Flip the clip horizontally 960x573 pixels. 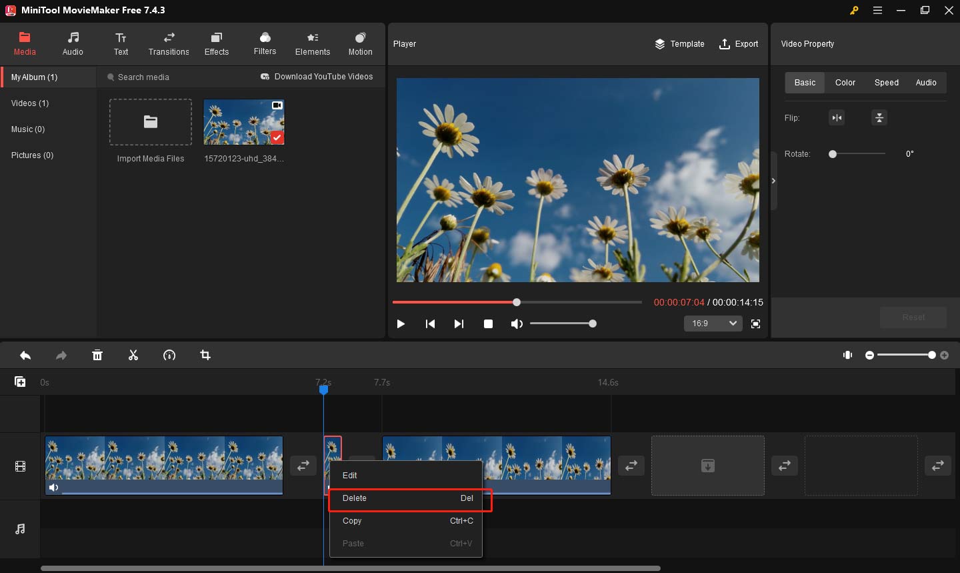point(837,118)
